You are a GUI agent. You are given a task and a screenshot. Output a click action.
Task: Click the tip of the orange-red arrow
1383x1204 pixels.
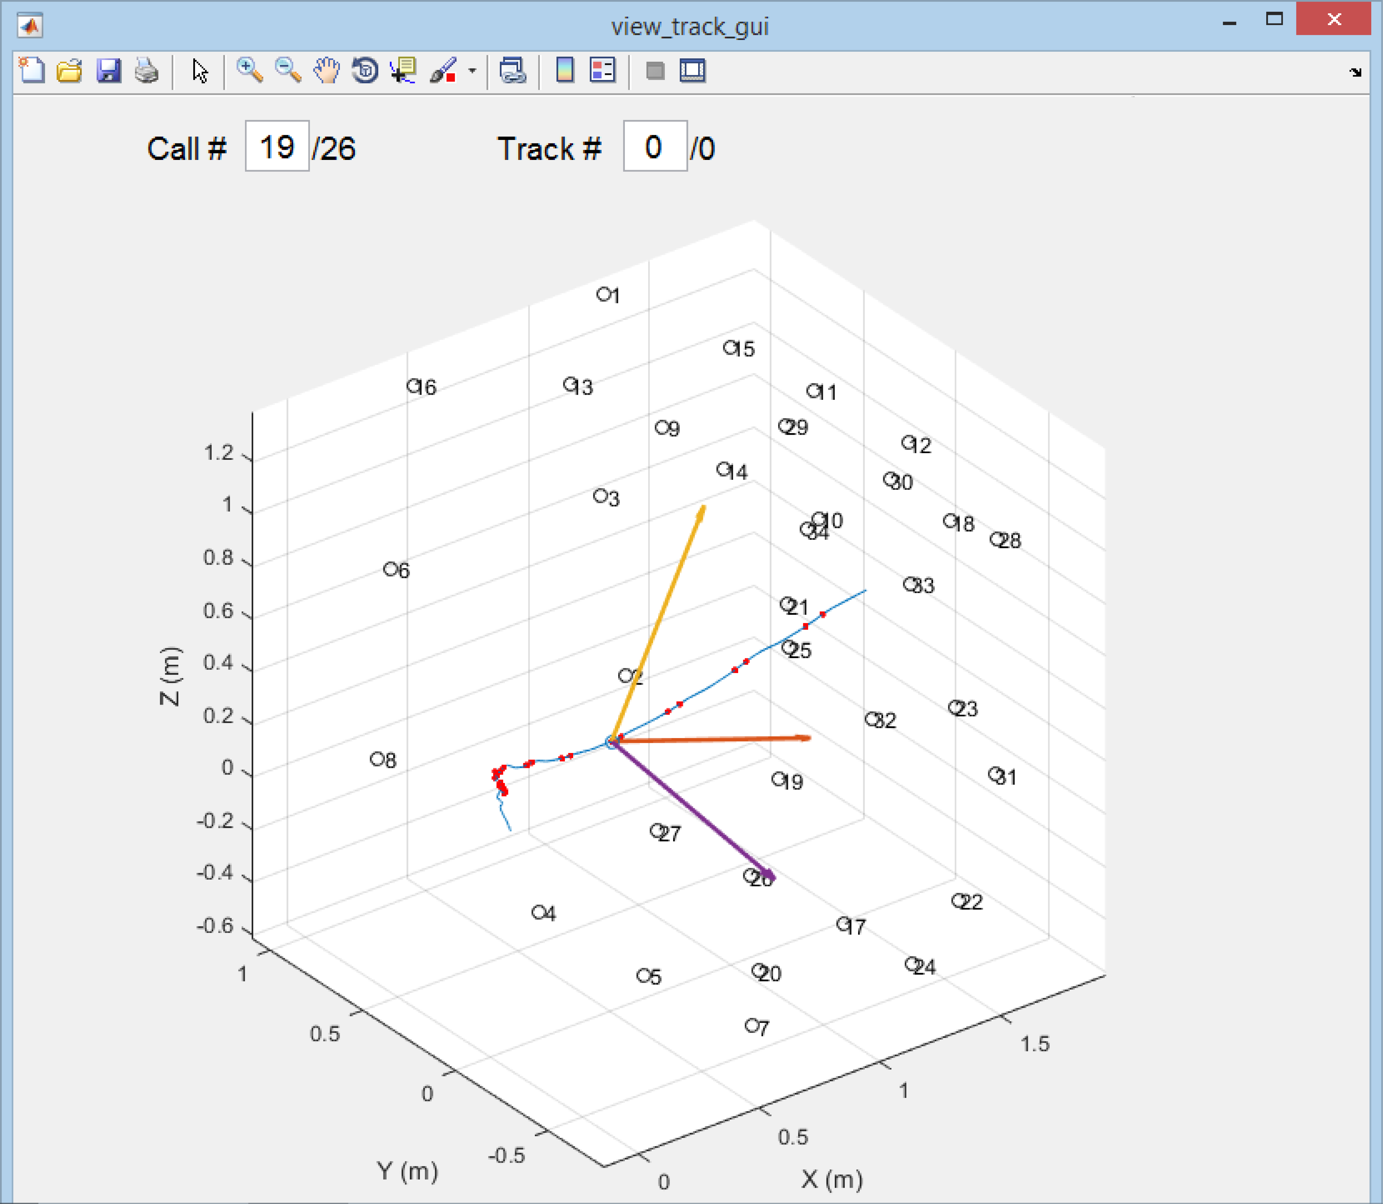[809, 738]
